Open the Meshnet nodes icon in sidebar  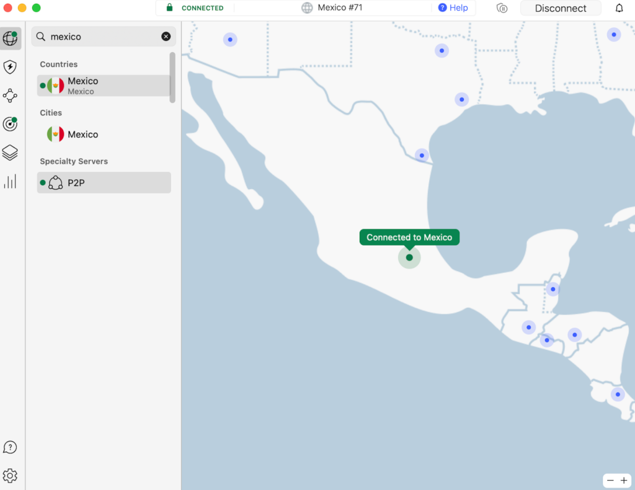tap(10, 96)
